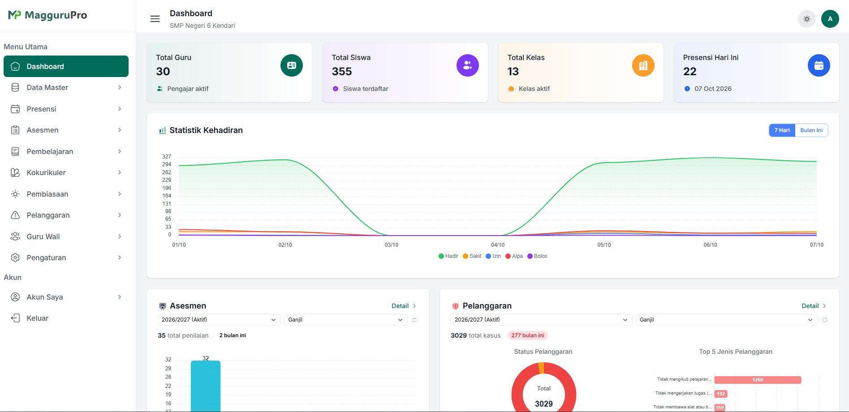This screenshot has height=412, width=849.
Task: Select the 7 Hari statistics range
Action: tap(782, 130)
